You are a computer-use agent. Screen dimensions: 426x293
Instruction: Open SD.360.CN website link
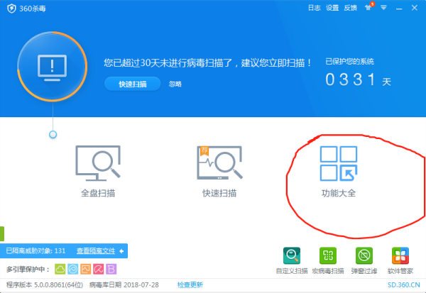coord(404,285)
